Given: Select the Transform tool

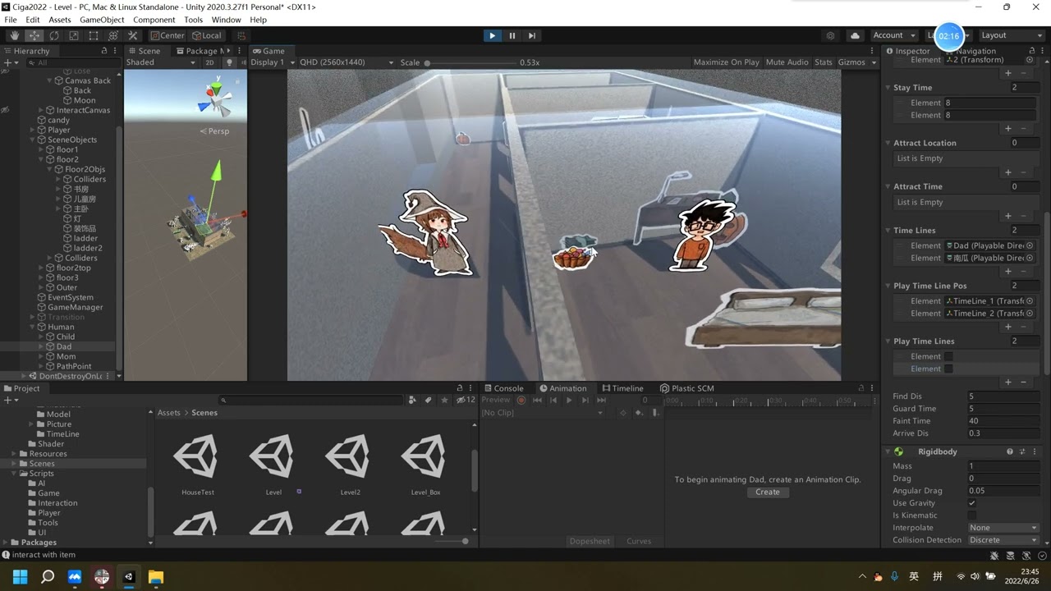Looking at the screenshot, I should coord(112,35).
